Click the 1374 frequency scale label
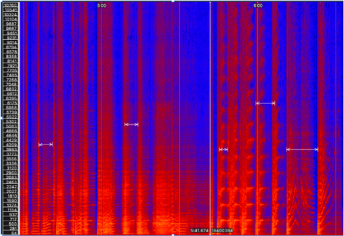344x236 pixels. (x=10, y=205)
